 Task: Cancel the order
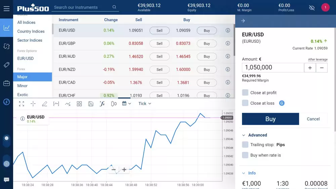313,119
